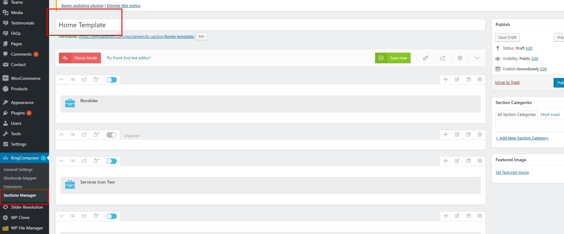Open Sections Manager in the sidebar
564x234 pixels.
20,195
